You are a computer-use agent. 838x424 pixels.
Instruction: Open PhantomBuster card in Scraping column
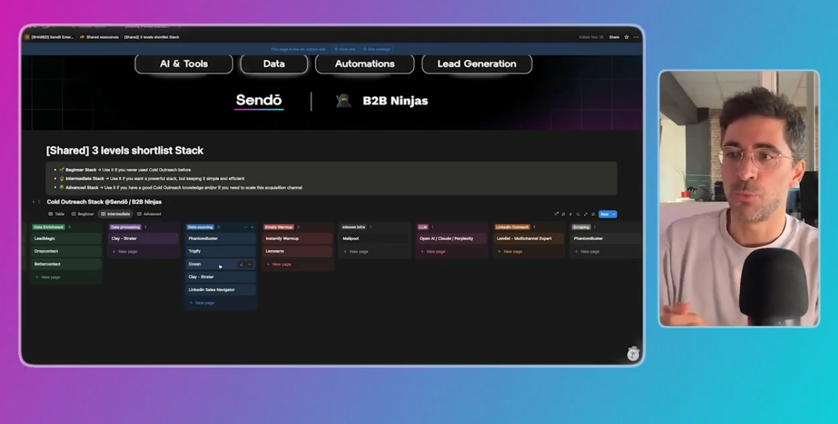click(606, 238)
